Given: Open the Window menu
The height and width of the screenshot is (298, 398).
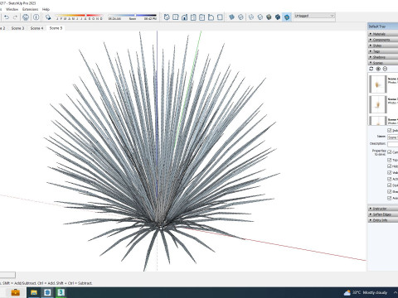Looking at the screenshot, I should (12, 9).
